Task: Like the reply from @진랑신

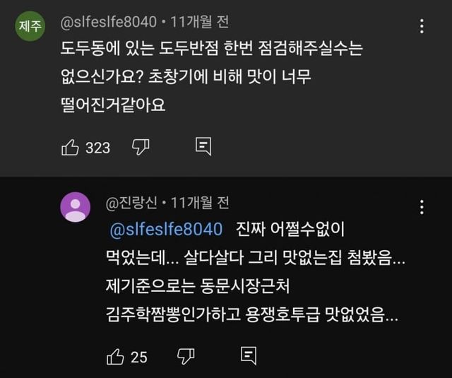Action: pos(115,356)
